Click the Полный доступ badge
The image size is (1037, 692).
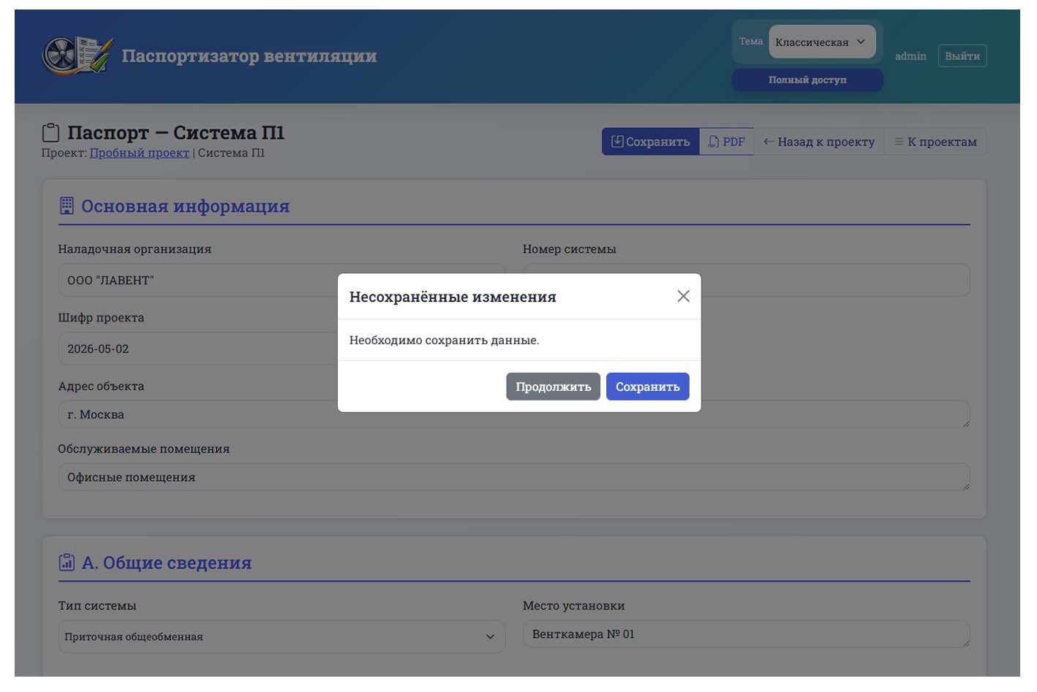click(807, 80)
